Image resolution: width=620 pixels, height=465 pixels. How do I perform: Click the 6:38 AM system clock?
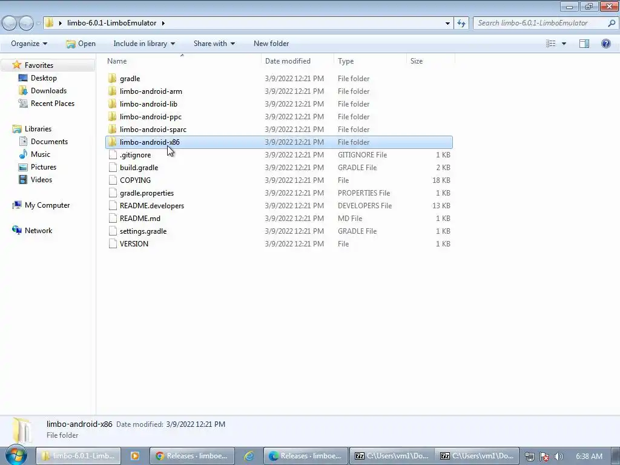(589, 457)
